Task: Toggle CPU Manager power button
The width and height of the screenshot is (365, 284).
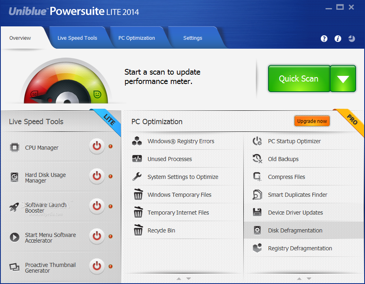Action: (x=97, y=146)
